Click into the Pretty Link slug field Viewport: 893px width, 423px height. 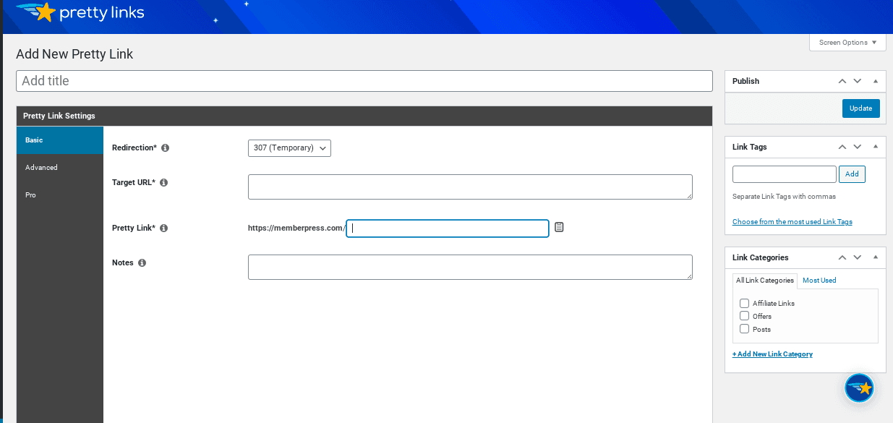[448, 228]
